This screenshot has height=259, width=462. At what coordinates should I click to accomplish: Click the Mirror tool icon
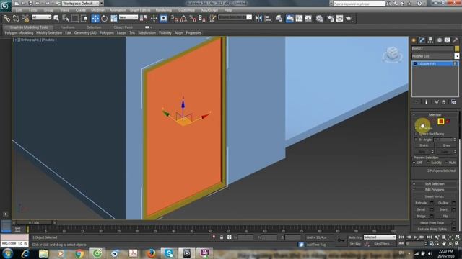[x=258, y=19]
